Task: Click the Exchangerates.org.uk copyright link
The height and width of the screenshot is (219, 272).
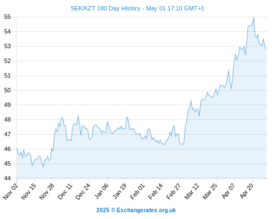Action: click(136, 210)
